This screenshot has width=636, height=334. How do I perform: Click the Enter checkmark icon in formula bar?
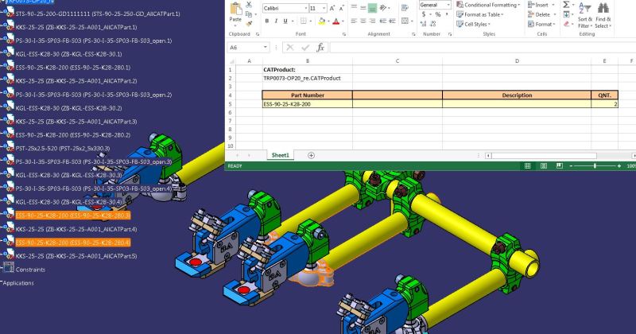305,48
